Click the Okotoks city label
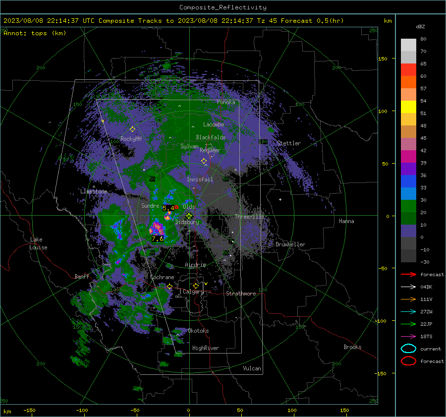This screenshot has width=446, height=417. (198, 331)
